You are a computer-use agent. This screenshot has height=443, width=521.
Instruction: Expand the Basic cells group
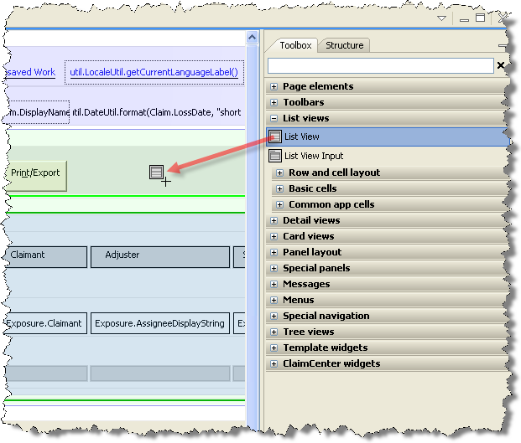pos(280,188)
